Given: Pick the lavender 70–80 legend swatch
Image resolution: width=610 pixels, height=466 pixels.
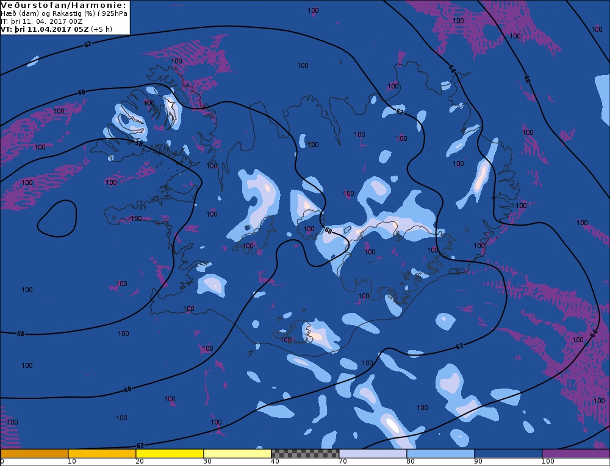Looking at the screenshot, I should tap(373, 454).
